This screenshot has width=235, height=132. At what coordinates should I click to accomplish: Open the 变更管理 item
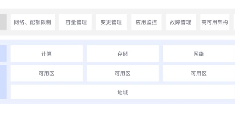coord(111,22)
